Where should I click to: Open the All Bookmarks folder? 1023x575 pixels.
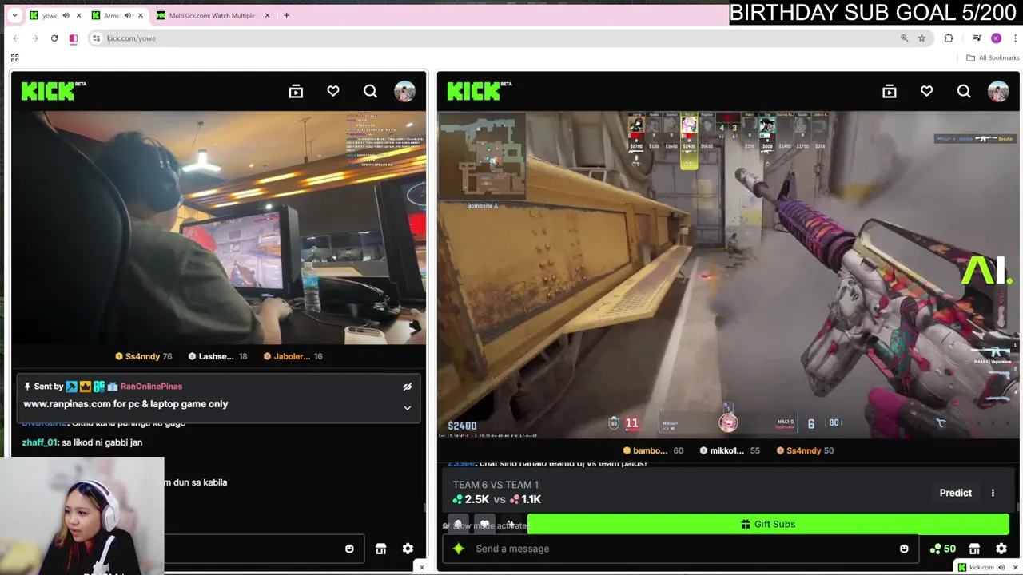coord(993,57)
